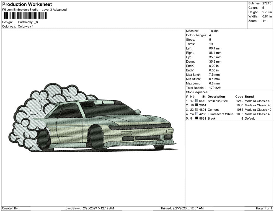Click the Last Saved timestamp in footer

pyautogui.click(x=90, y=208)
